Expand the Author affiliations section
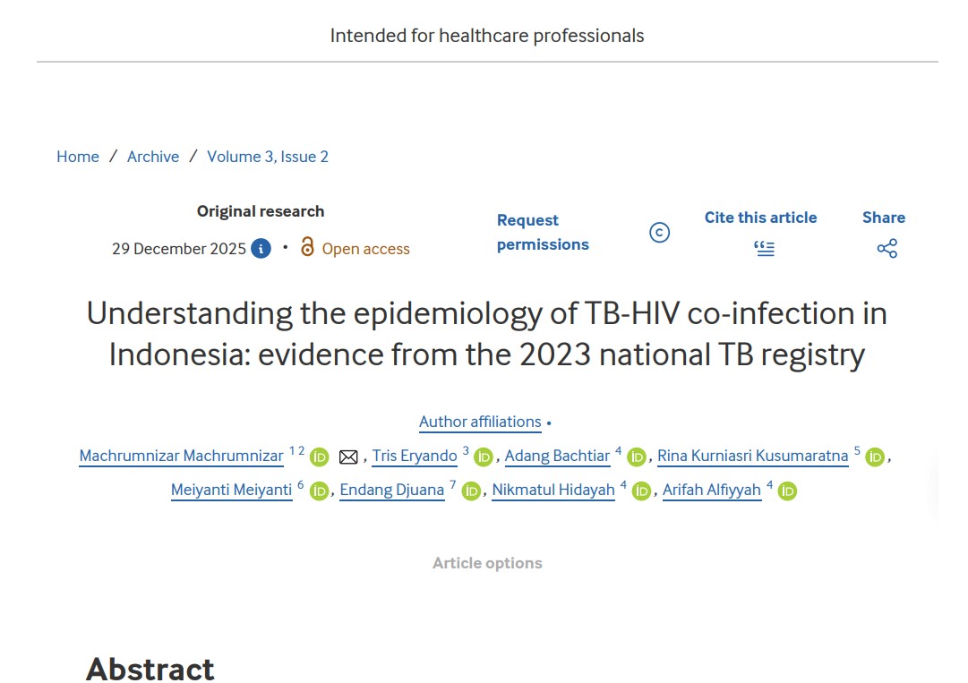 [x=481, y=422]
